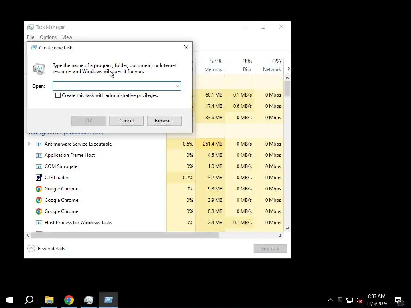This screenshot has height=308, width=411.
Task: Open the Windows Start menu
Action: (x=10, y=300)
